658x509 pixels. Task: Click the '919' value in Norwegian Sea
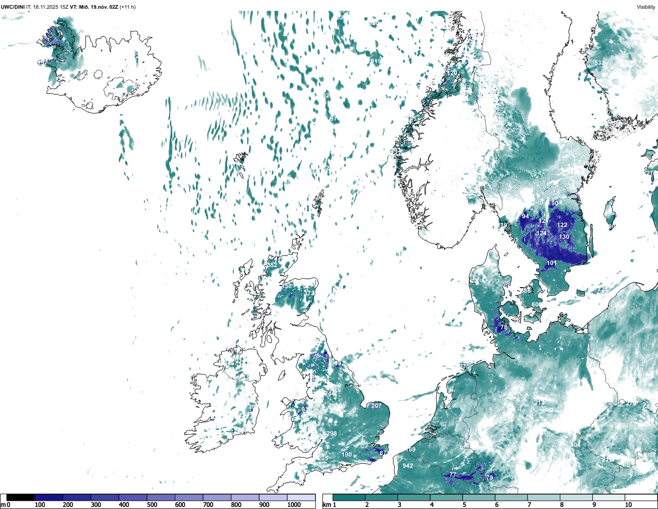tap(376, 61)
